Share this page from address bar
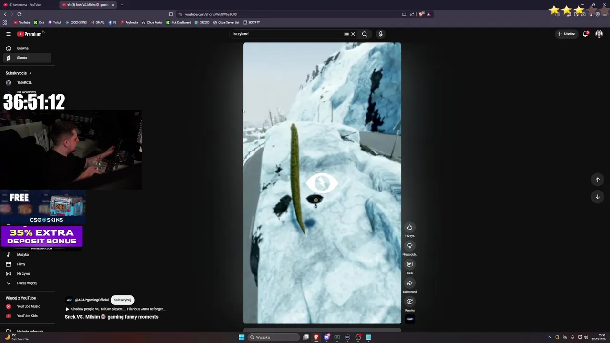Screen dimensions: 610x343 coord(412,14)
